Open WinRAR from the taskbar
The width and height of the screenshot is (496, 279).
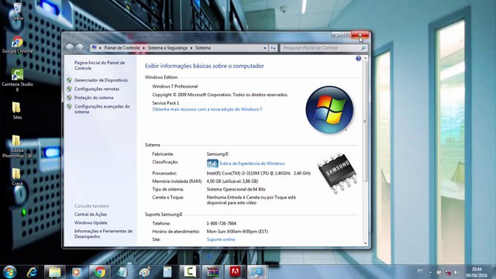coord(212,272)
